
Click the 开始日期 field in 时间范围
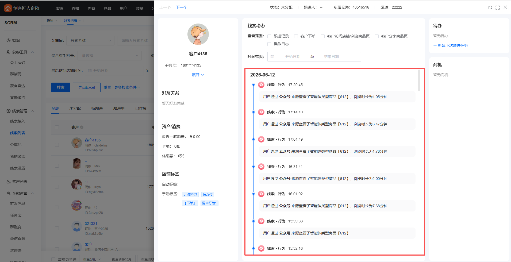click(293, 57)
